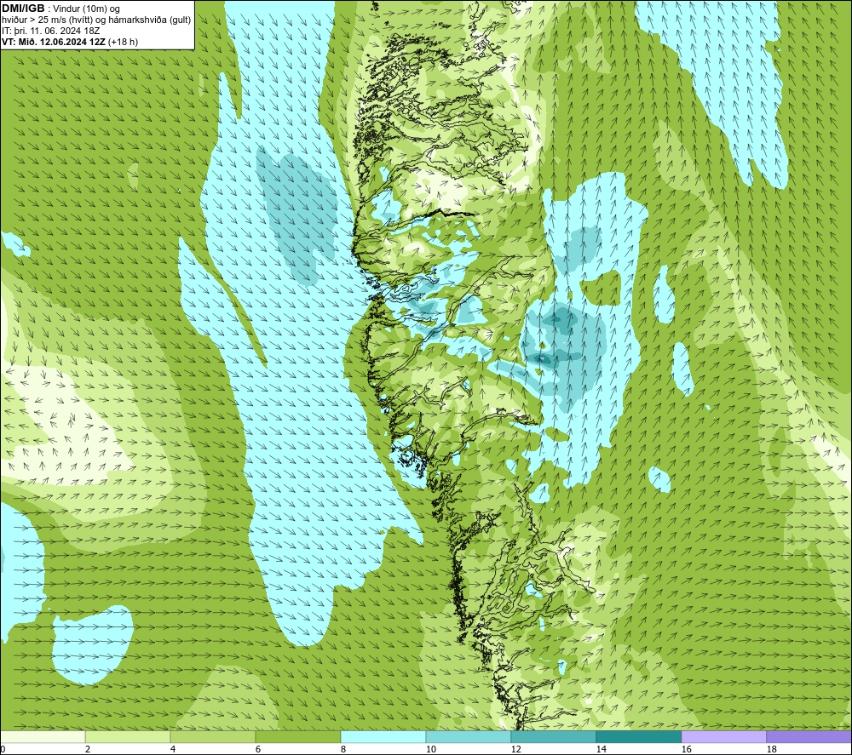Click the 2–4 m/s light green legend swatch
The height and width of the screenshot is (755, 852).
point(128,736)
